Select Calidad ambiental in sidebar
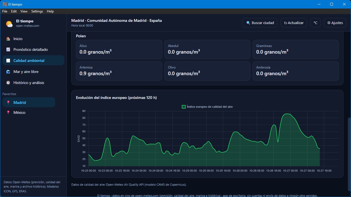 (33, 61)
